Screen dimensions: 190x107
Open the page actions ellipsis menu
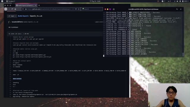click(x=73, y=9)
